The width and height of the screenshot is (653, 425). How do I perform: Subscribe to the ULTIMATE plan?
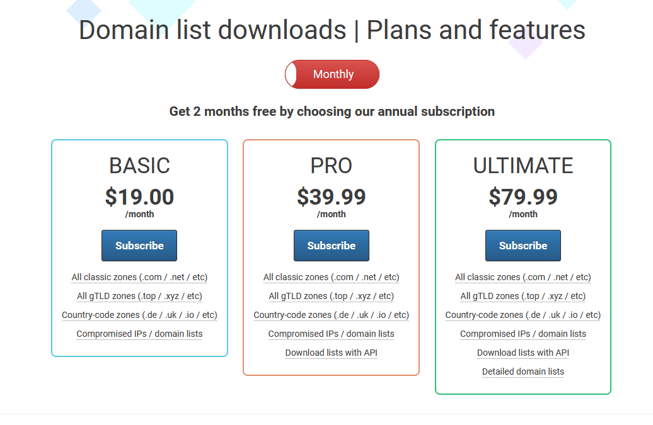coord(523,246)
